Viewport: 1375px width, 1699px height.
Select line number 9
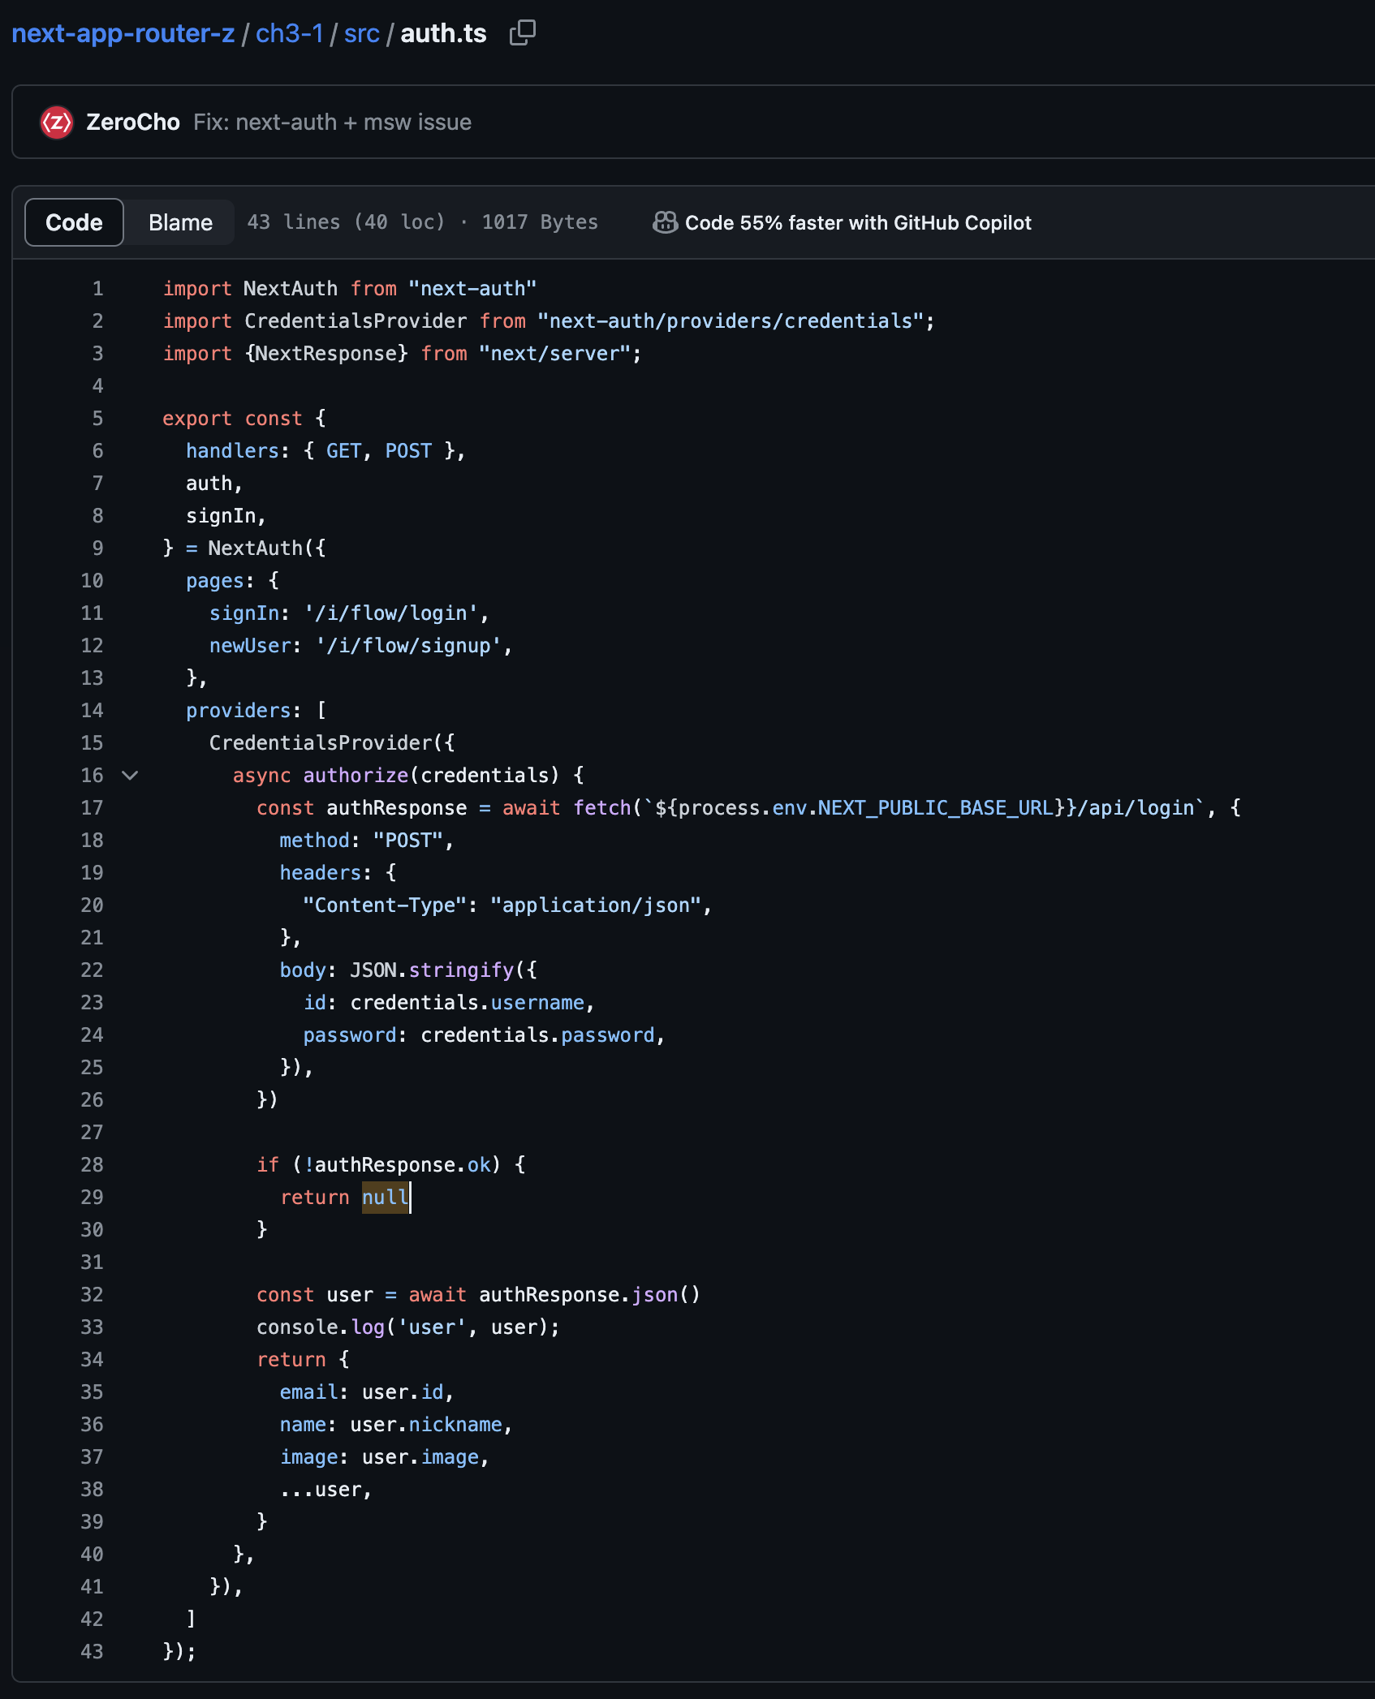click(97, 548)
